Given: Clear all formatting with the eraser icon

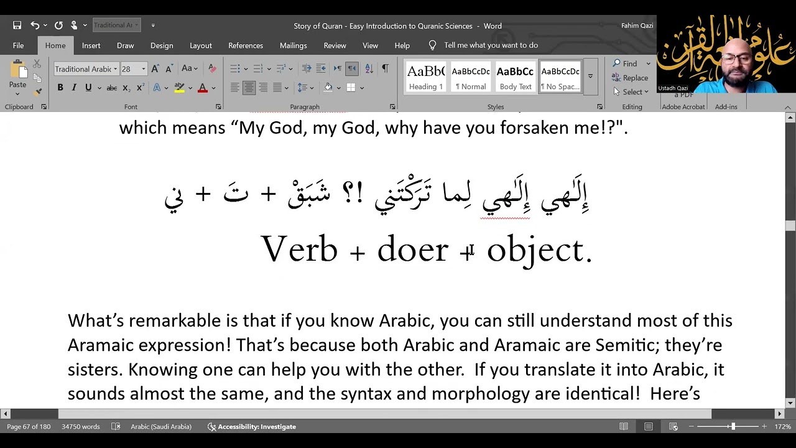Looking at the screenshot, I should tap(212, 69).
